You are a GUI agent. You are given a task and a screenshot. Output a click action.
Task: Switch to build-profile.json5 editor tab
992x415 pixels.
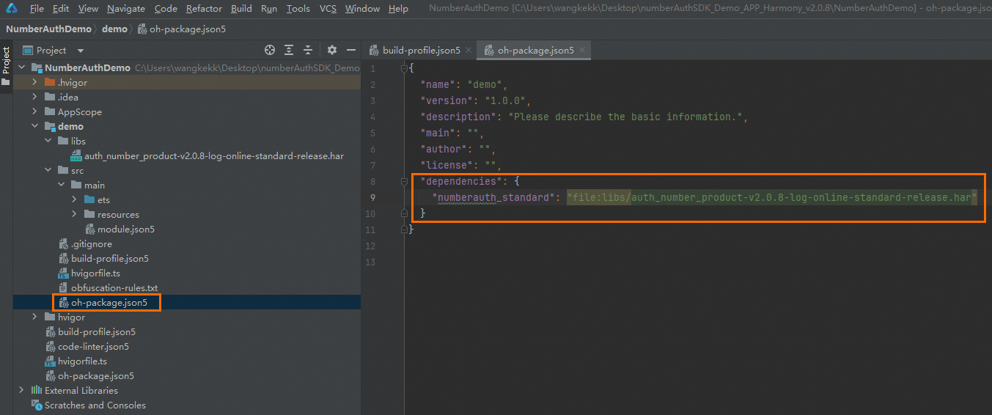[x=421, y=51]
